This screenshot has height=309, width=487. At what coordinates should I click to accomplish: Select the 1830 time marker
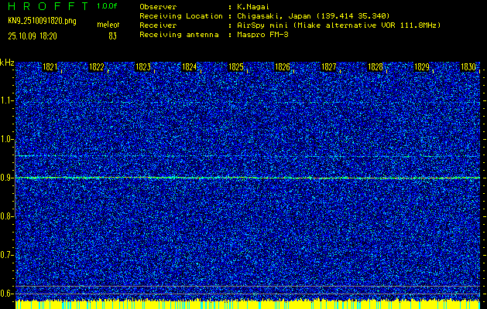click(x=468, y=67)
